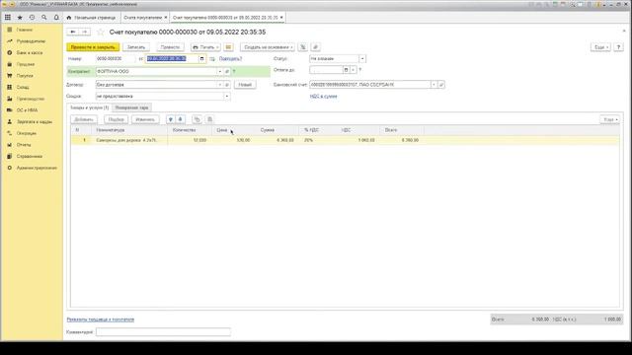The image size is (632, 355).
Task: Open Реквизиты продавца и покупателя link
Action: coord(101,319)
